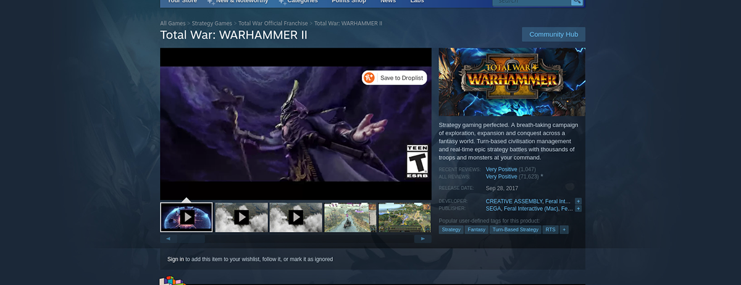
Task: Expand the full developer list
Action: tap(578, 201)
